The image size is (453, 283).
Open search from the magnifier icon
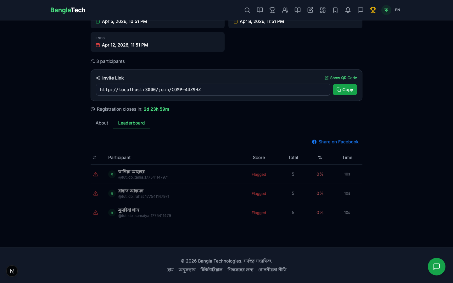point(247,10)
